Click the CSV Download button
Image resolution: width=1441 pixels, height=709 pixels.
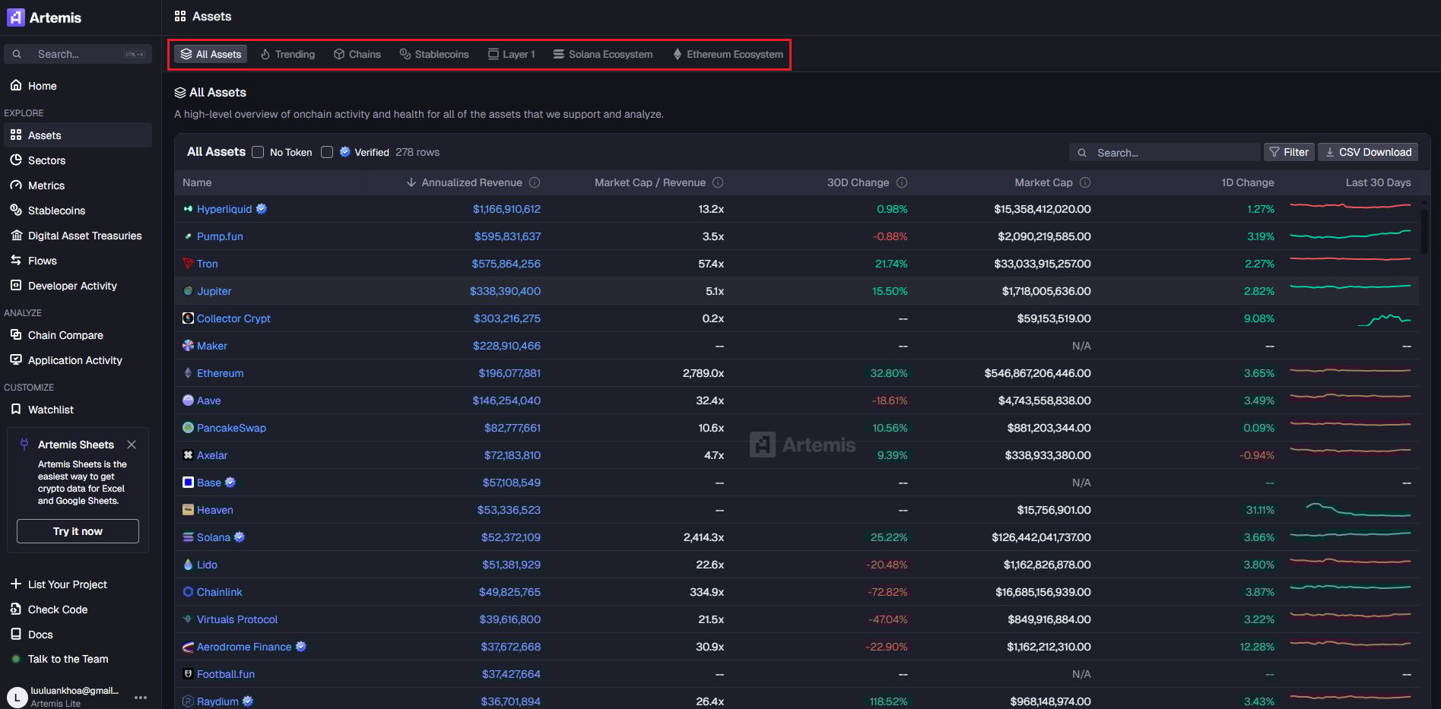pos(1367,152)
